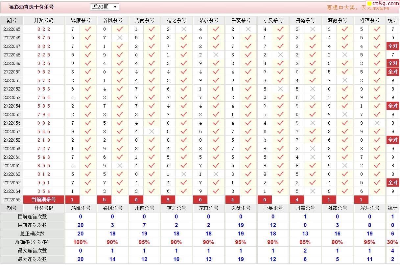Click period number 2022045
The width and height of the screenshot is (400, 265).
pos(12,29)
